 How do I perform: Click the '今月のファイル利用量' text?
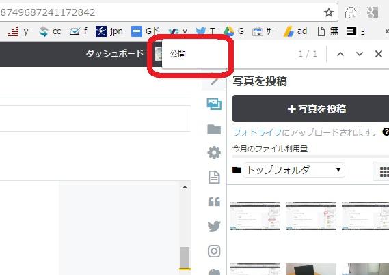pos(270,149)
